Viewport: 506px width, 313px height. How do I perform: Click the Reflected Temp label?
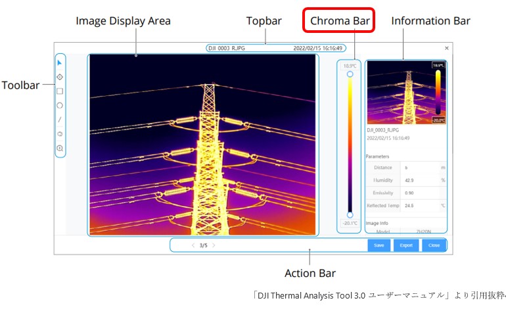(383, 205)
